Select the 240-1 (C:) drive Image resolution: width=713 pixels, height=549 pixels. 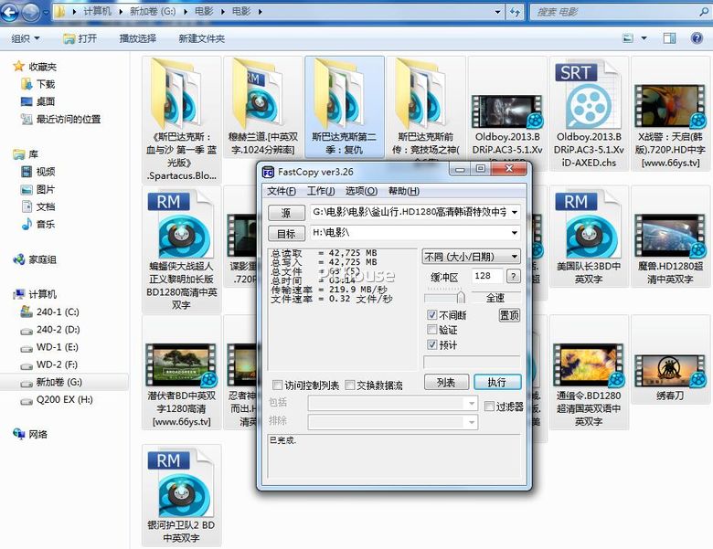pyautogui.click(x=58, y=311)
